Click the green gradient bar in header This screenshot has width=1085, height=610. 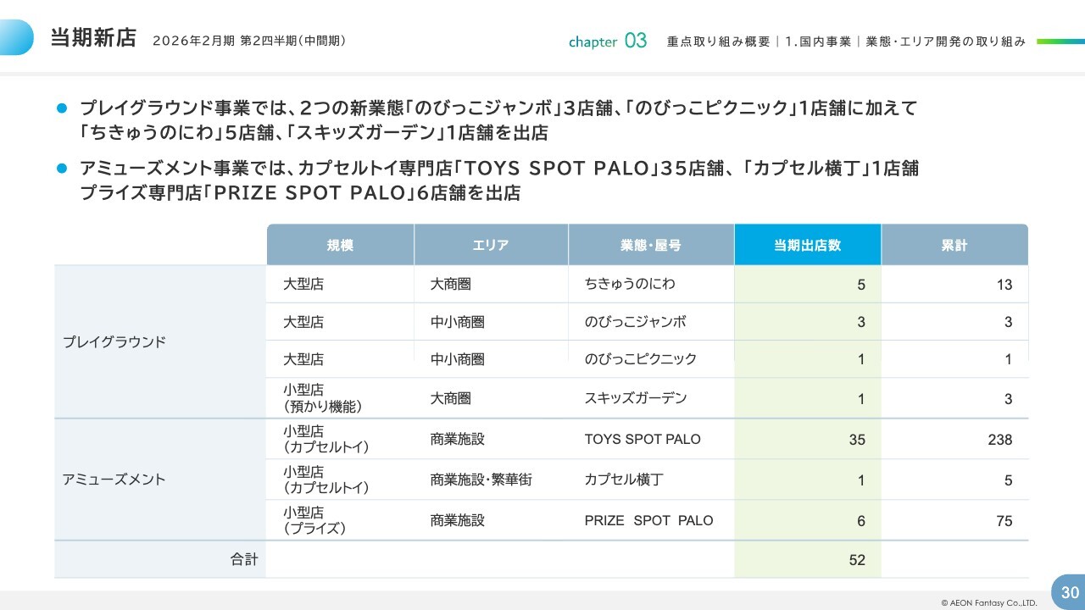[1060, 41]
